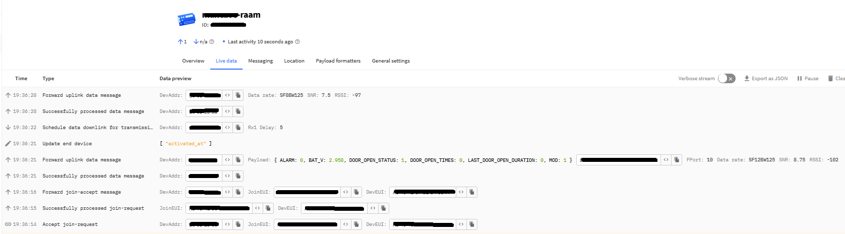This screenshot has width=845, height=234.
Task: Copy raw payload in 19:36:21 Forward uplink row
Action: 677,160
